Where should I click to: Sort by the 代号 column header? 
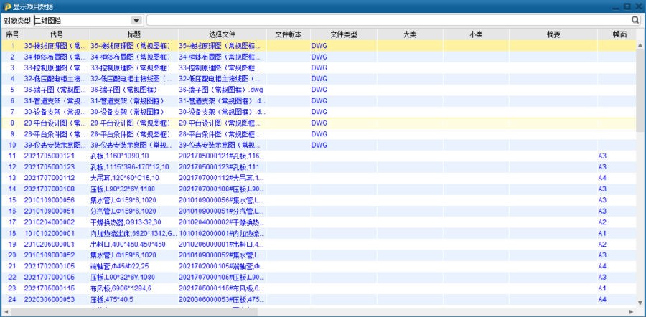(x=57, y=34)
